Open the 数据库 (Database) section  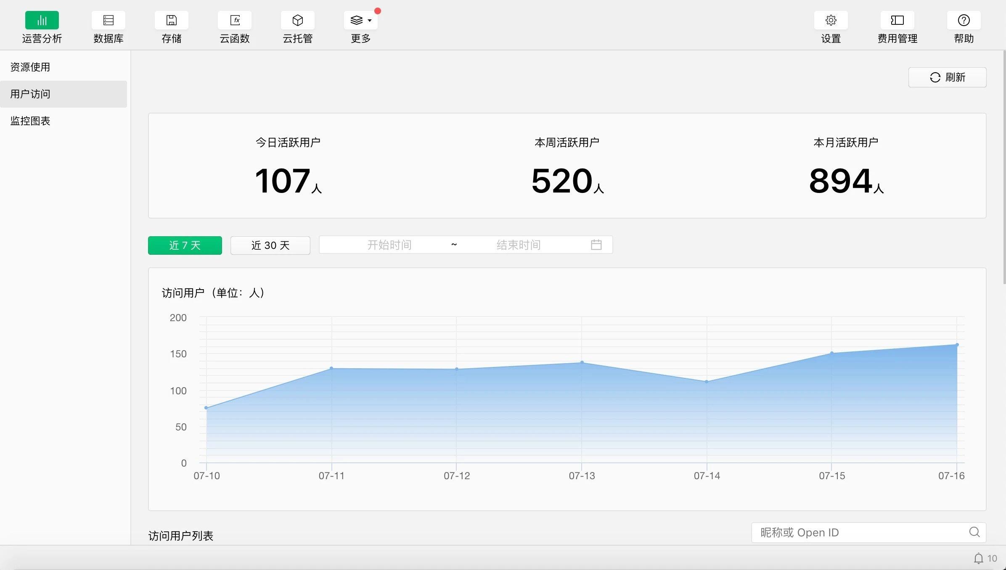(108, 26)
